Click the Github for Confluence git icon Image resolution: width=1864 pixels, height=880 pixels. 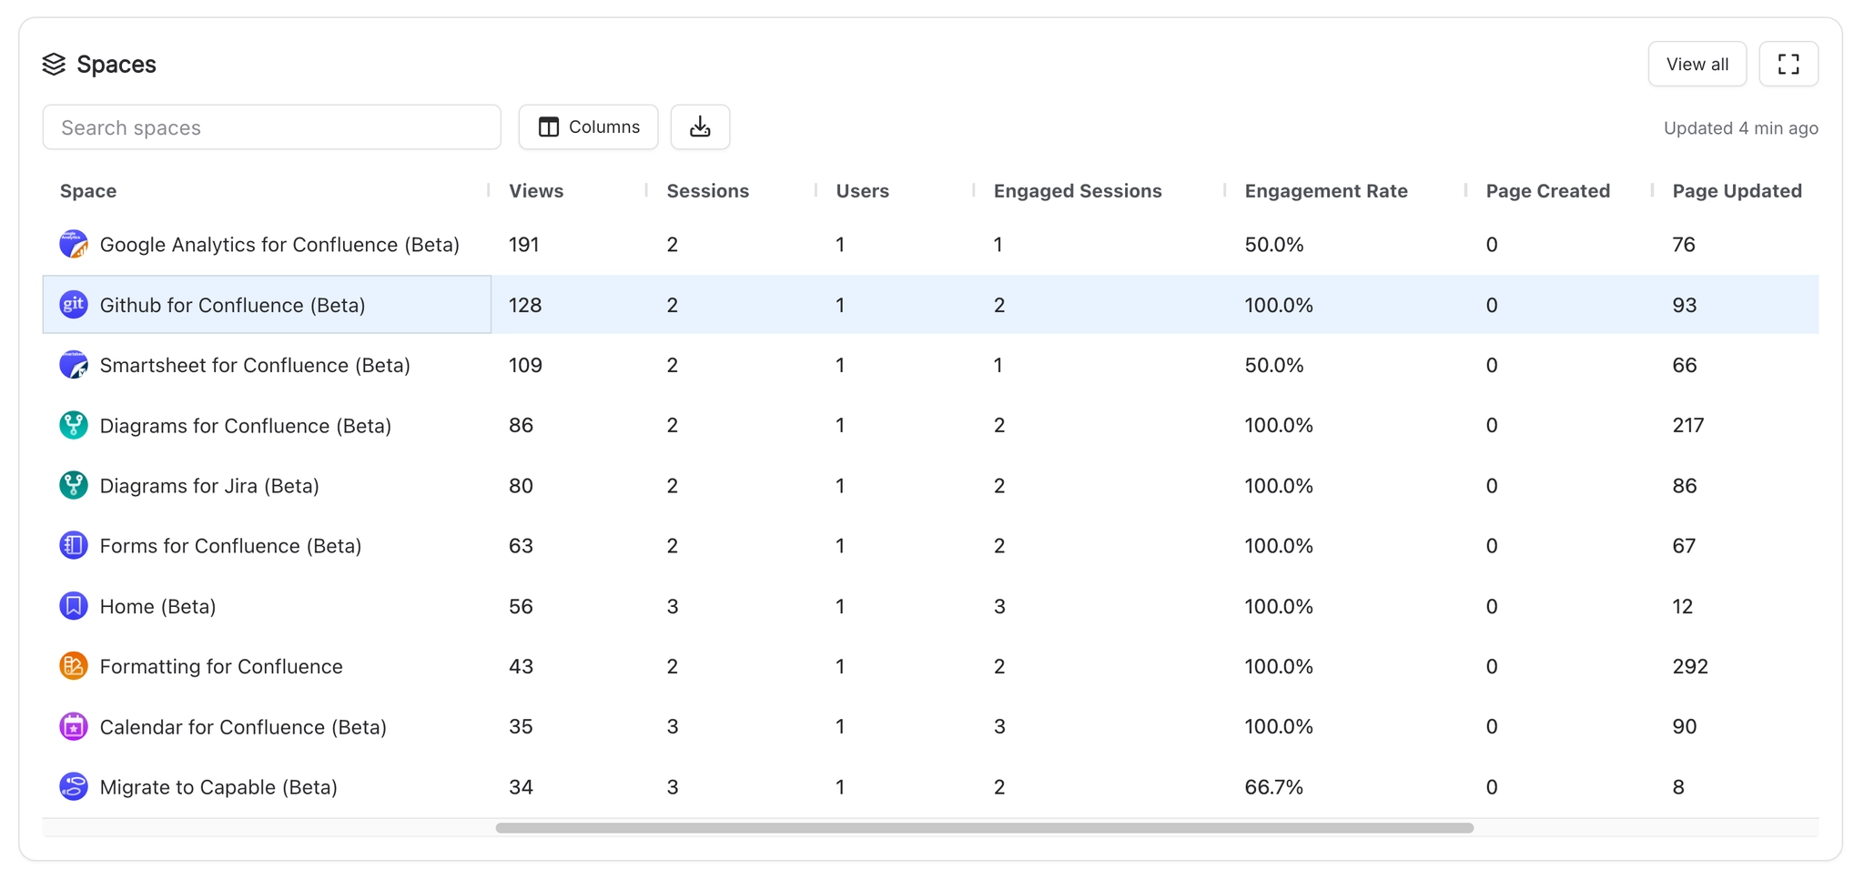tap(74, 305)
